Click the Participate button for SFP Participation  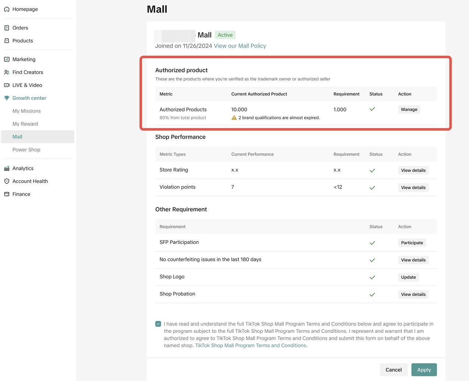pyautogui.click(x=412, y=243)
